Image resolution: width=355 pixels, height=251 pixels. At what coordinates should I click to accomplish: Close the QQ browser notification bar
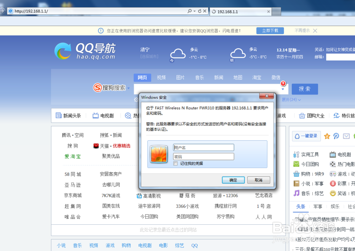tap(315, 31)
